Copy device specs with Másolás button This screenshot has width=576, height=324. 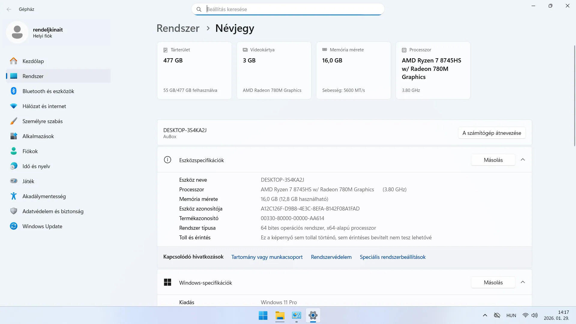click(493, 160)
